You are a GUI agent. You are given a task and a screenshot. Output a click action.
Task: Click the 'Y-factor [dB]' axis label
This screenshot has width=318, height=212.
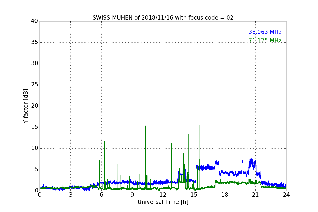click(x=26, y=106)
